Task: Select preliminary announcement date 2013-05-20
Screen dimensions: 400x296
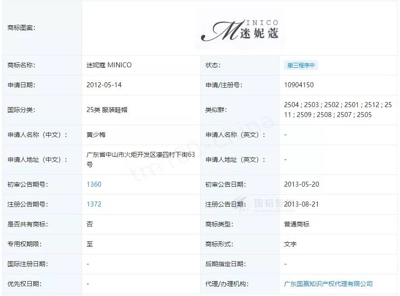Action: pos(301,184)
